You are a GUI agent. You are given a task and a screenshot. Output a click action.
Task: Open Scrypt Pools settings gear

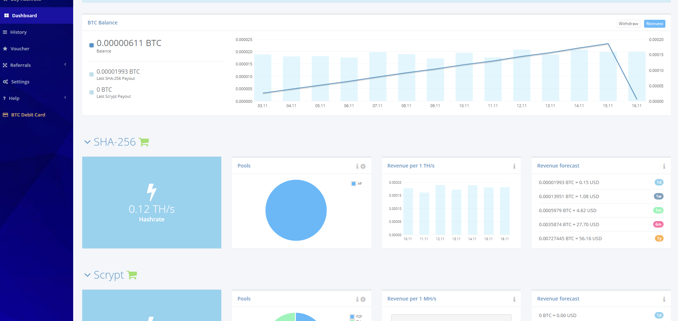363,299
